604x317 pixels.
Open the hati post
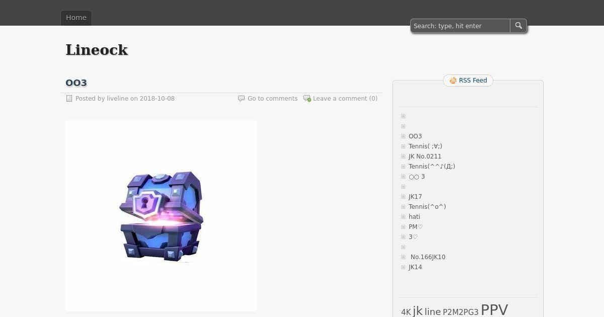(414, 217)
